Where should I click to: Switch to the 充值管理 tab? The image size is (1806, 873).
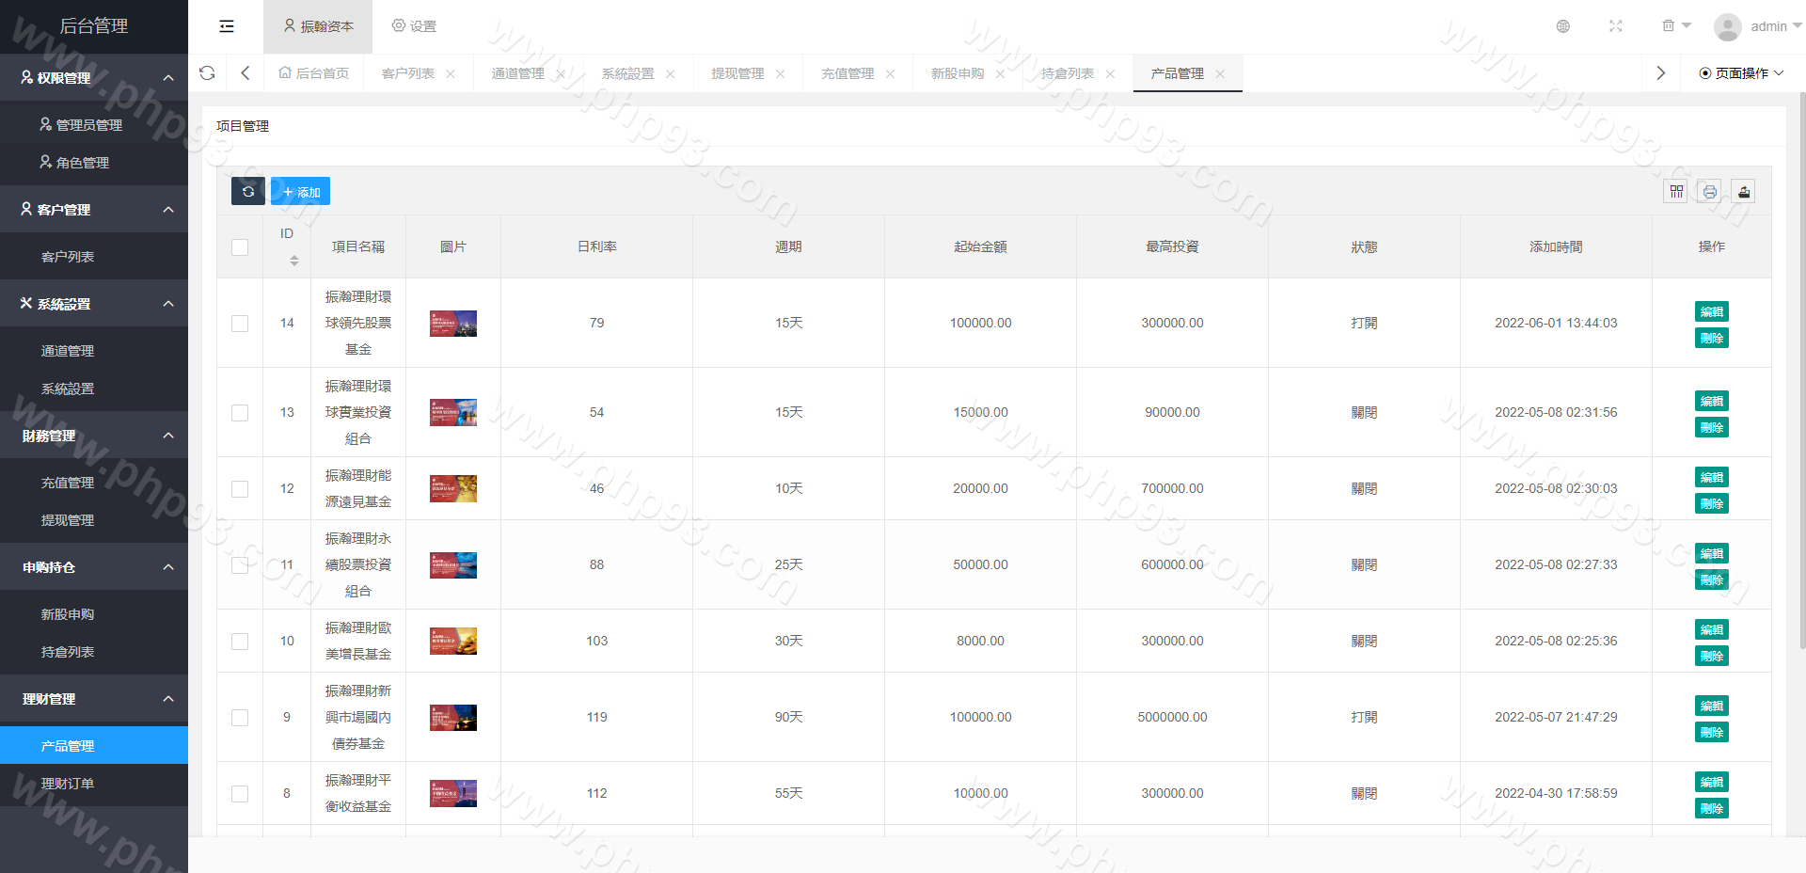848,73
